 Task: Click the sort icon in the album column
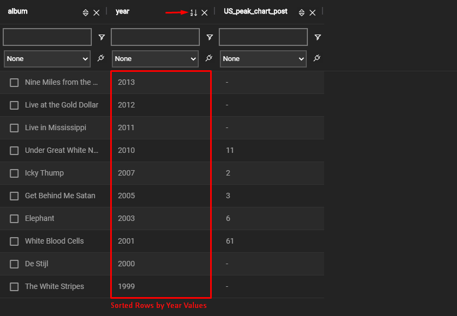pos(85,13)
